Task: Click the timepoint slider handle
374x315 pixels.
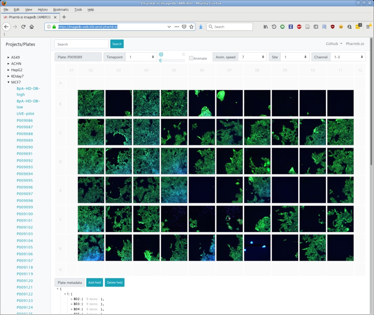Action: (x=160, y=60)
